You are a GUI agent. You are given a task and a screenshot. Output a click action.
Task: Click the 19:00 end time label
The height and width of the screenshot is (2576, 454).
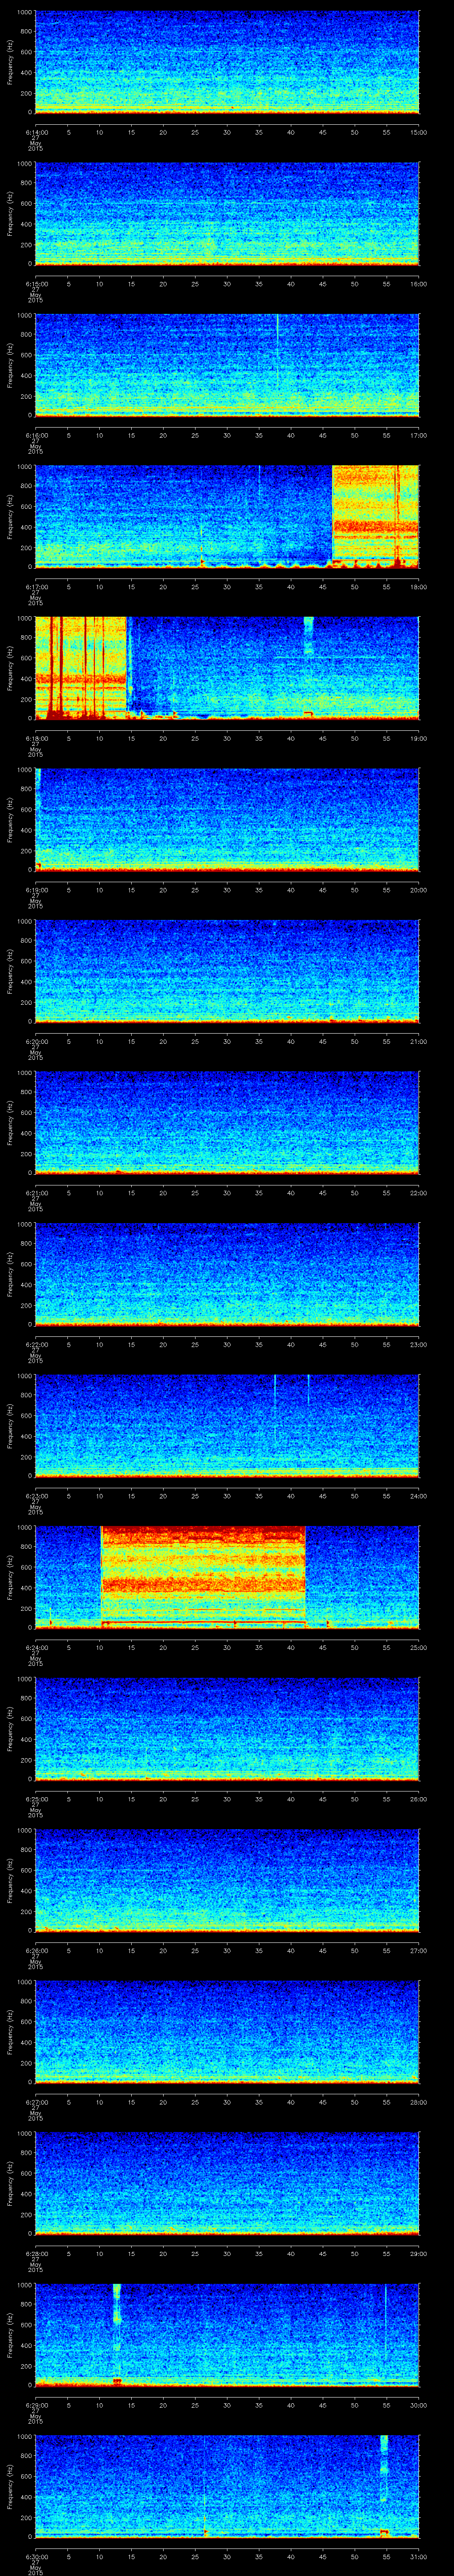(x=419, y=738)
